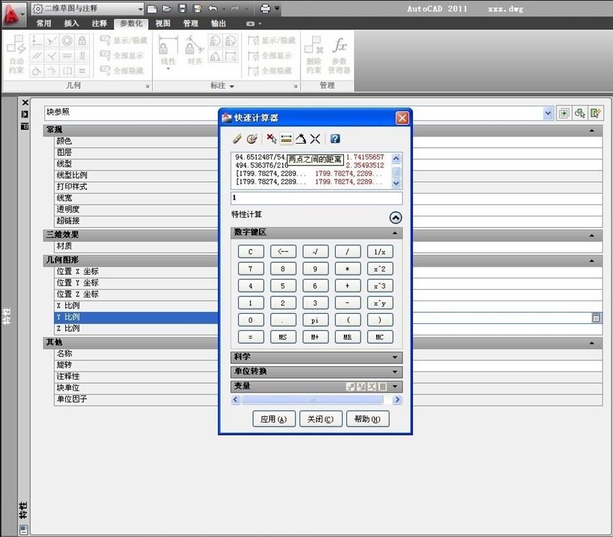
Task: Click the 关闭(C) close button
Action: point(320,419)
